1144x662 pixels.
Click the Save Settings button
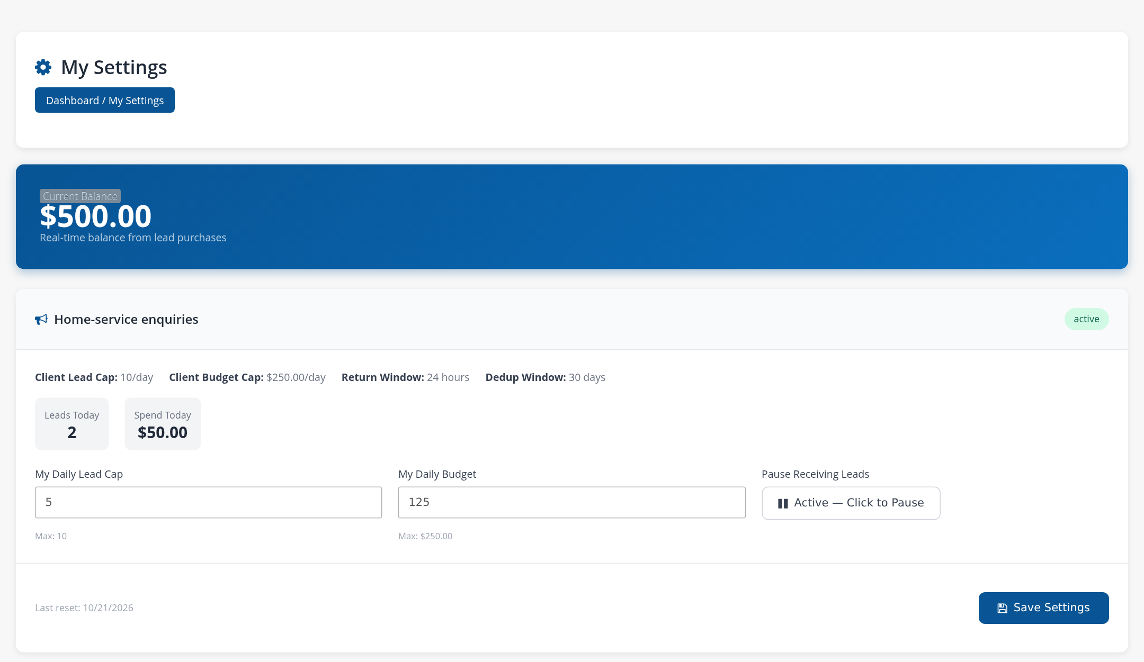point(1043,607)
